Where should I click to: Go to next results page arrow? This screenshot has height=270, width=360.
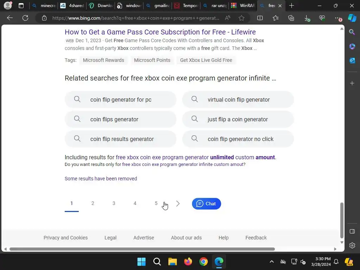(x=178, y=204)
